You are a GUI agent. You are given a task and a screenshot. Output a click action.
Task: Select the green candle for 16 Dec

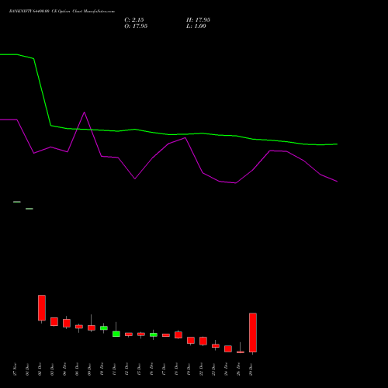[154, 334]
